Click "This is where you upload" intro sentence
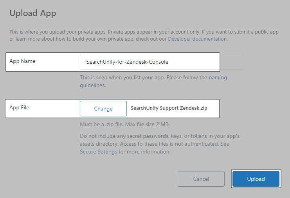This screenshot has height=198, width=290. click(55, 32)
